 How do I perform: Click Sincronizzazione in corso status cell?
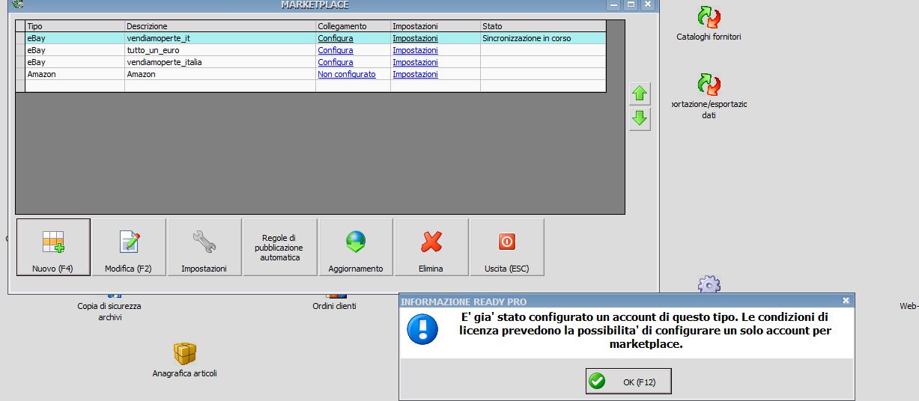tap(543, 38)
